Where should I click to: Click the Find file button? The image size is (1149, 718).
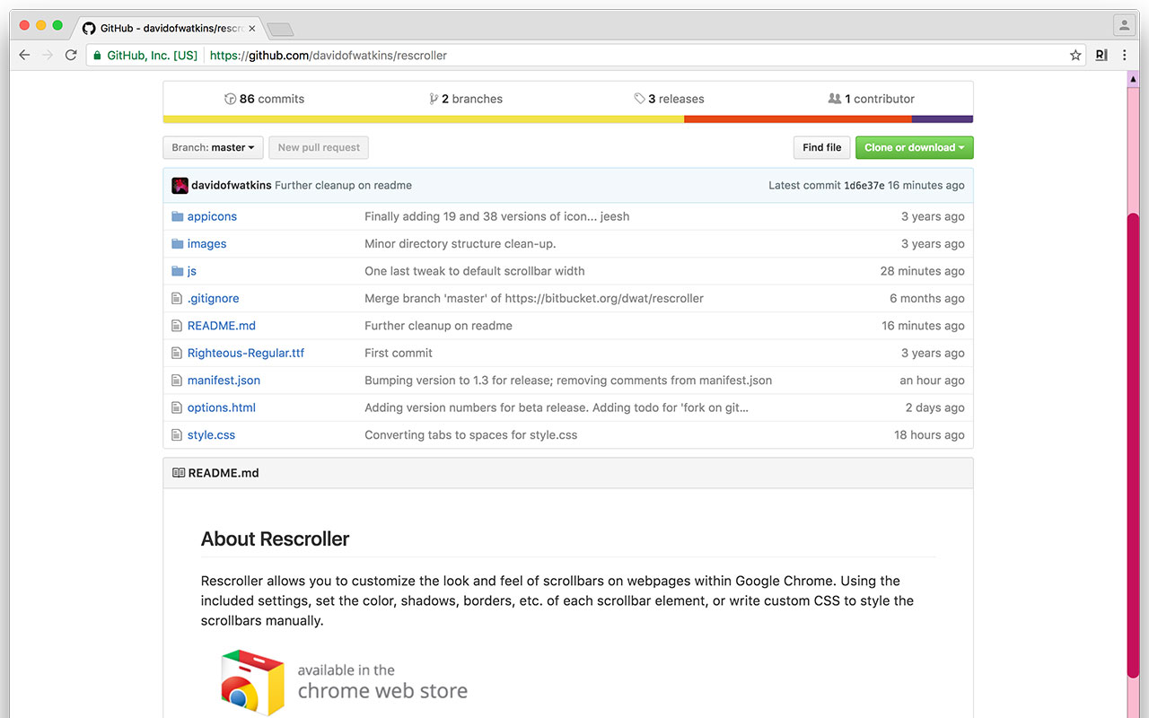click(x=820, y=147)
